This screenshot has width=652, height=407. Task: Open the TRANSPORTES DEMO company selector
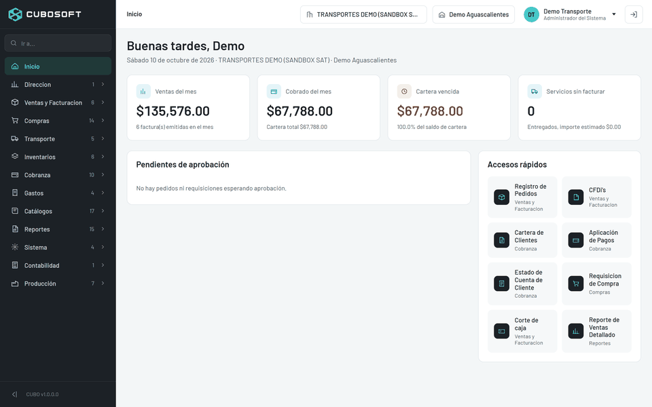363,14
